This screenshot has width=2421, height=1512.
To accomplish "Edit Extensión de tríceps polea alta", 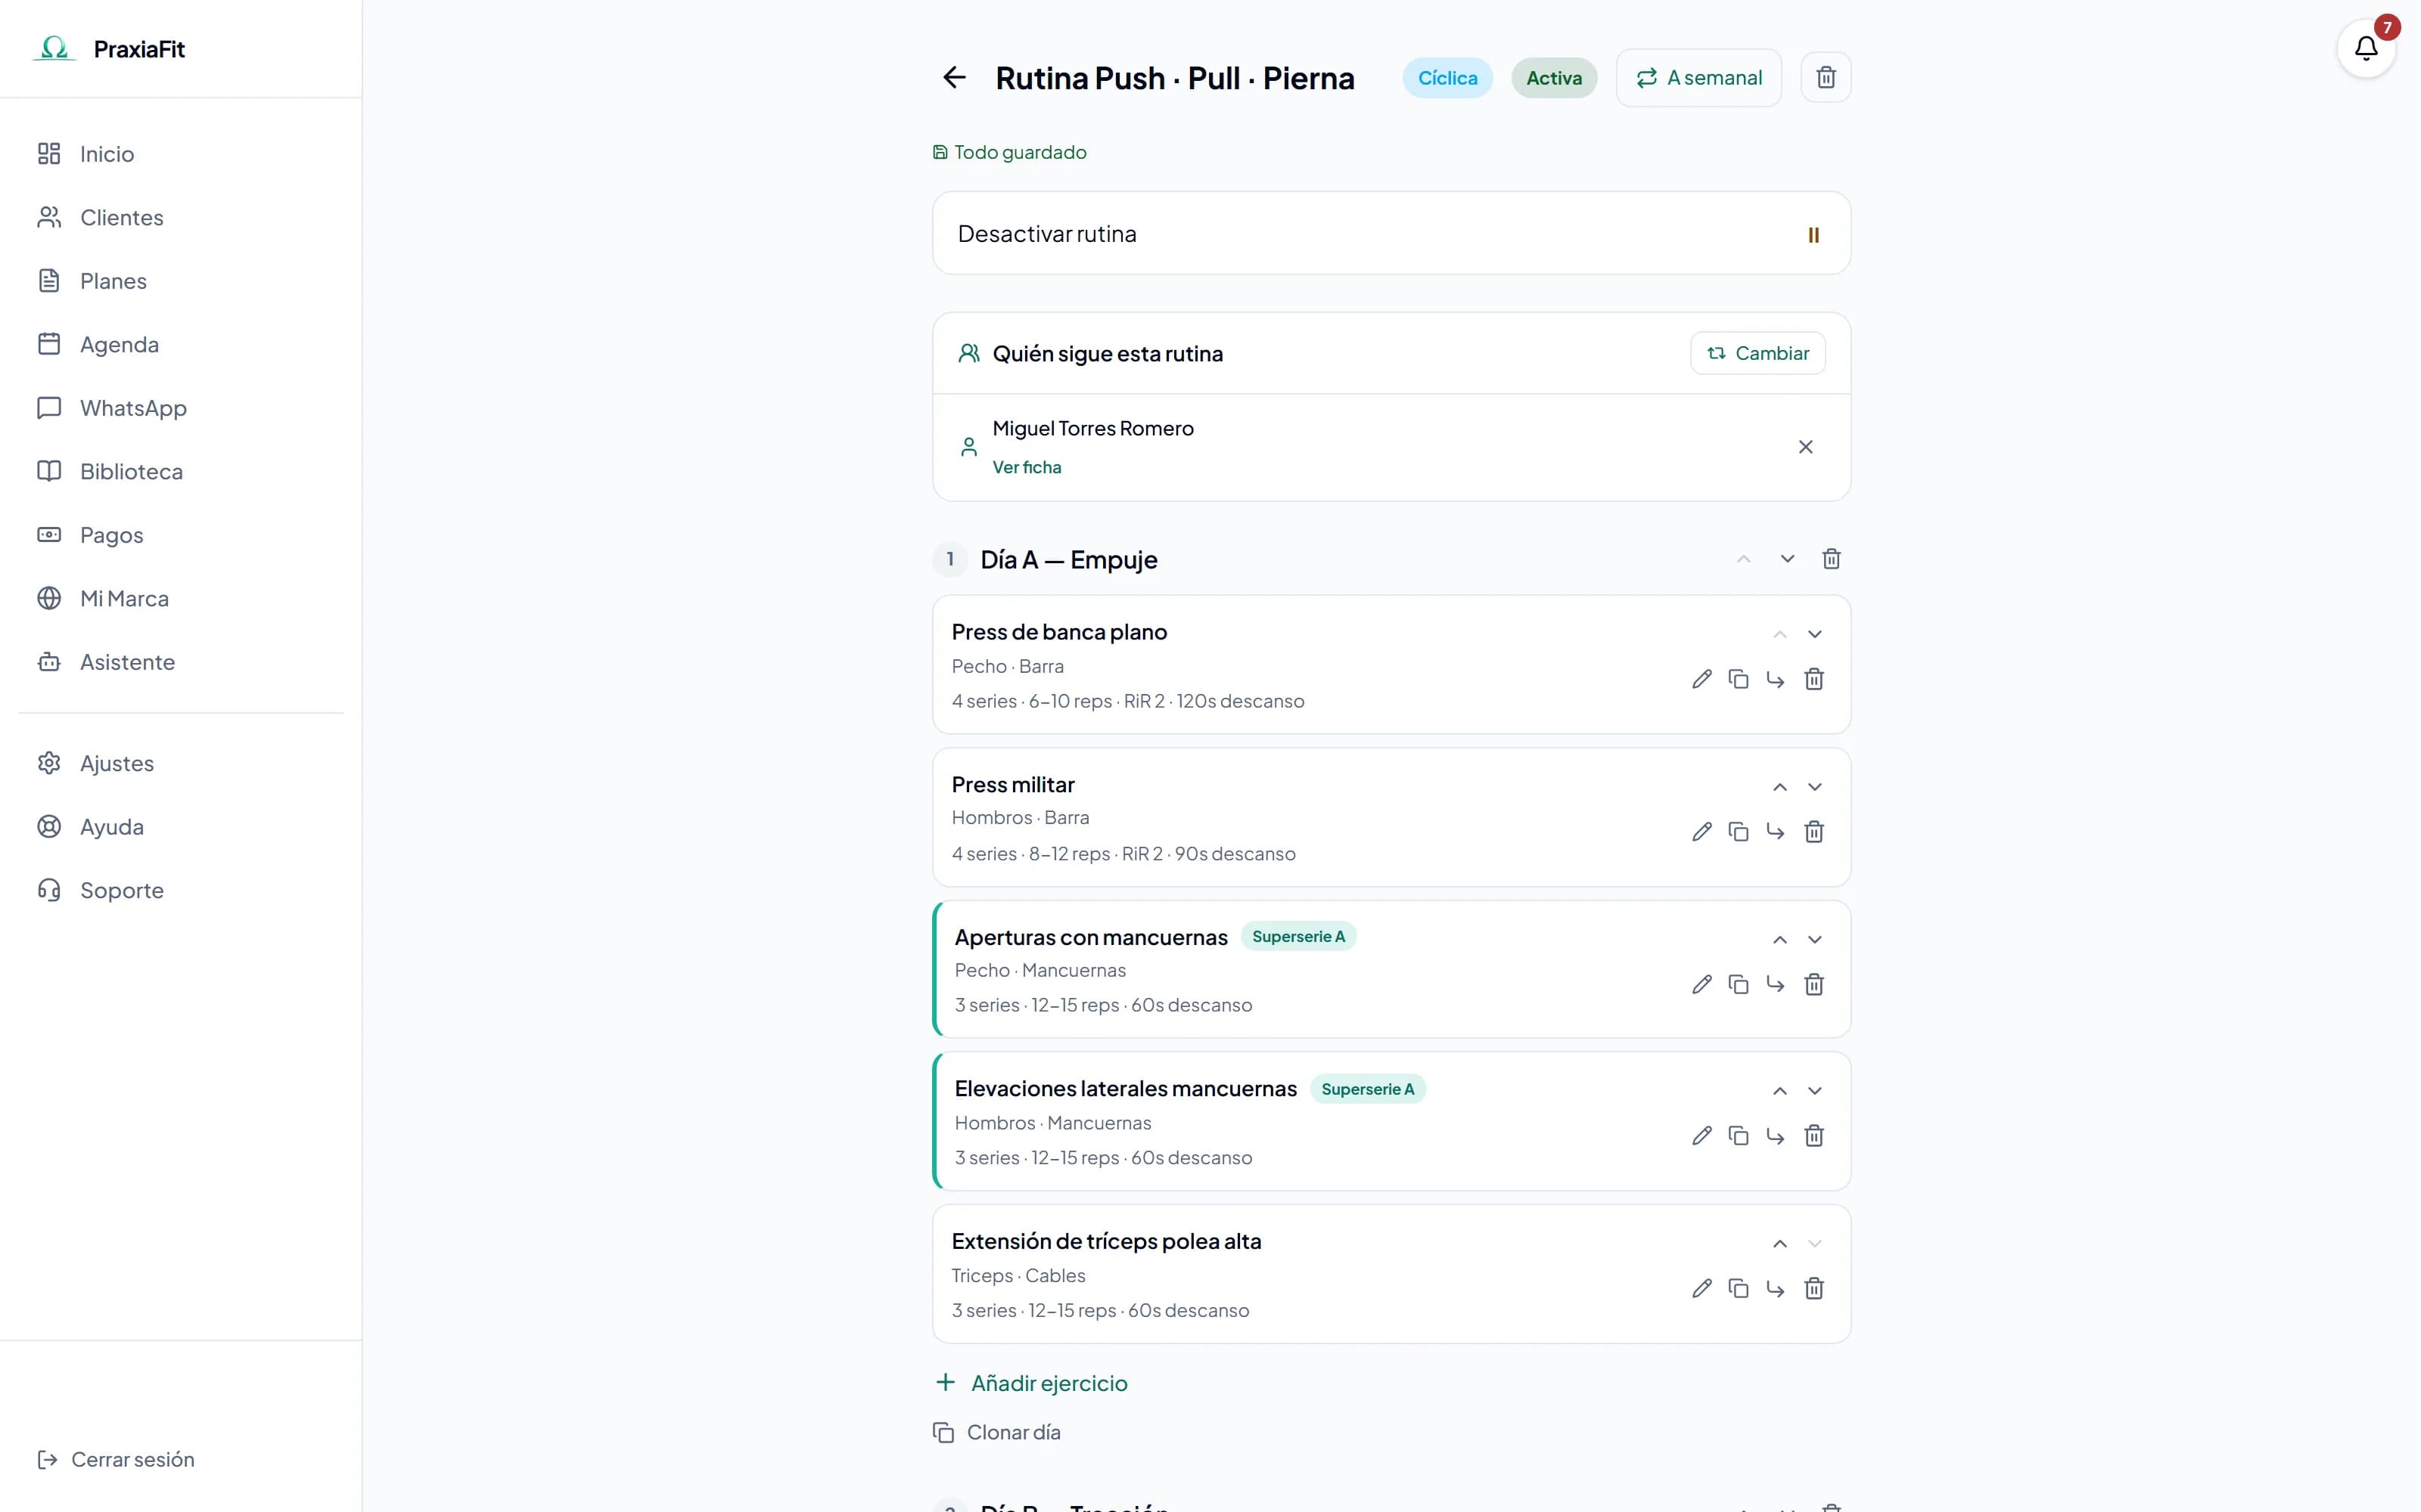I will pyautogui.click(x=1702, y=1289).
